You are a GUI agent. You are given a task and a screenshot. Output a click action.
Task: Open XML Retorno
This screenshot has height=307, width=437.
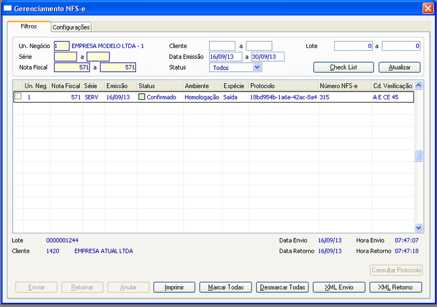(395, 287)
